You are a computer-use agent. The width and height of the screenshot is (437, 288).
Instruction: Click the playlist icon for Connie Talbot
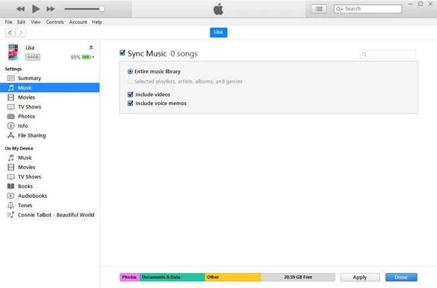click(11, 215)
